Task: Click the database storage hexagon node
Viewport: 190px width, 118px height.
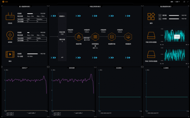Action: (x=112, y=37)
